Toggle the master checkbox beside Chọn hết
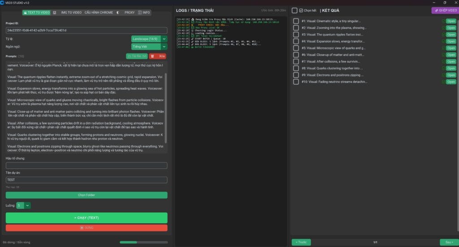459x247 pixels. click(x=294, y=11)
